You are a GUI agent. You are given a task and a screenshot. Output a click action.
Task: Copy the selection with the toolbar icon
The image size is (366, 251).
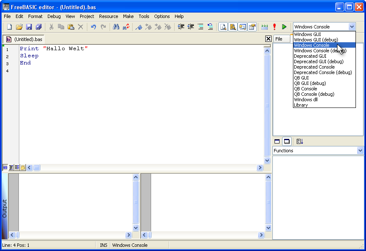click(x=61, y=27)
